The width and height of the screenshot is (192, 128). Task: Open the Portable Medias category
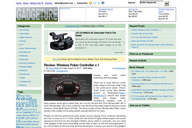click(26, 67)
